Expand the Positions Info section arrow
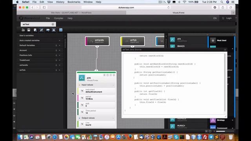Image resolution: width=251 pixels, height=141 pixels. point(60,55)
